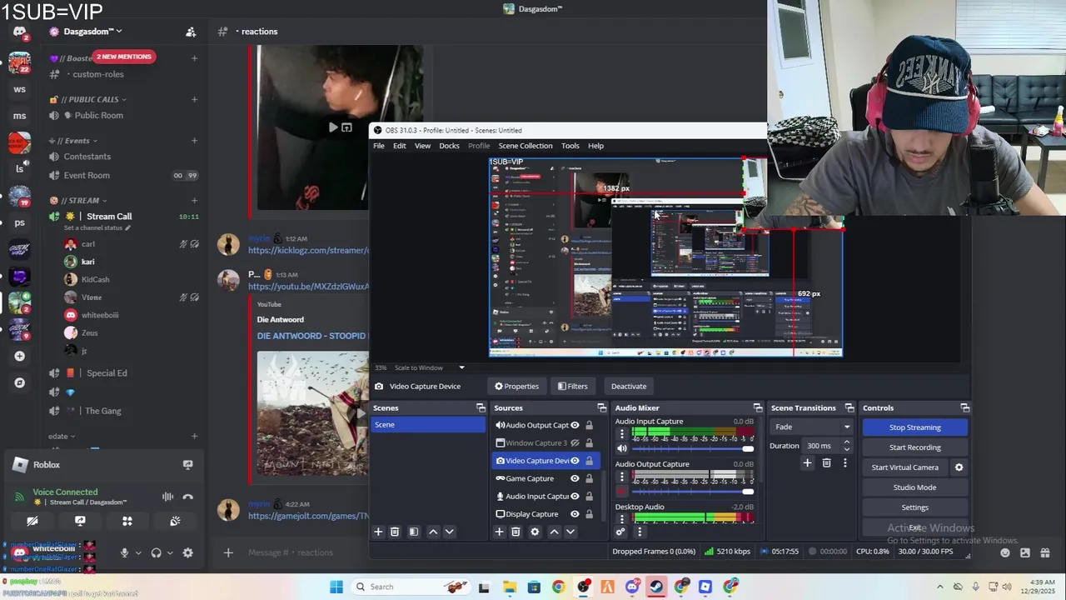Add a scene transition with plus icon
The height and width of the screenshot is (600, 1066).
point(807,463)
